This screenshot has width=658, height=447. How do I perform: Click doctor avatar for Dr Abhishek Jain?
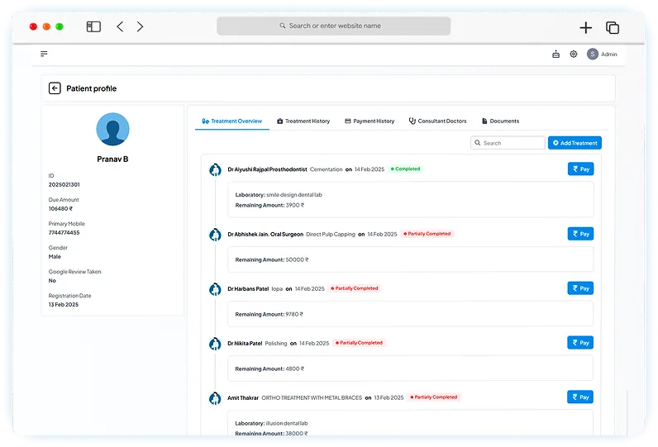[215, 235]
